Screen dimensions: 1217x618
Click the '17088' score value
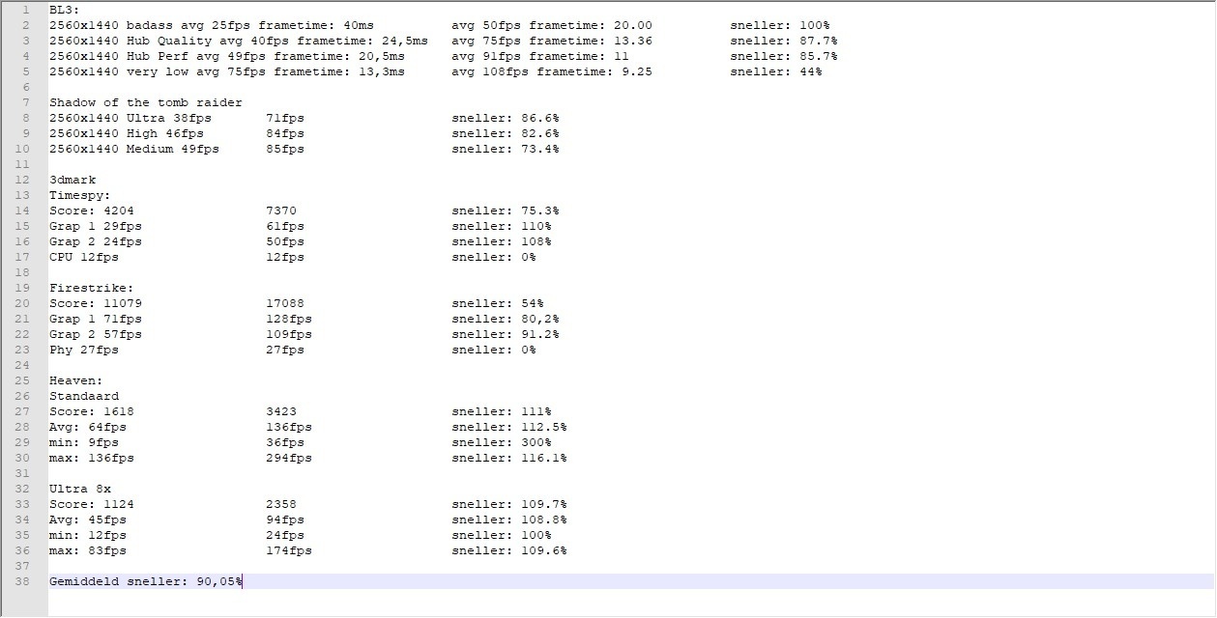285,303
